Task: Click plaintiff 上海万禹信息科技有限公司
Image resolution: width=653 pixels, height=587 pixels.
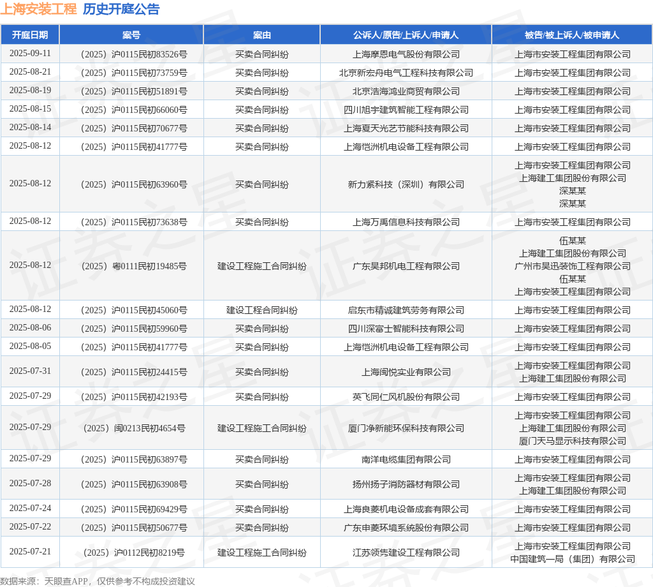Action: coord(406,222)
